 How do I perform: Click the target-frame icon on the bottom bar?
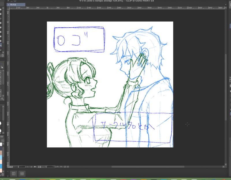point(22,174)
